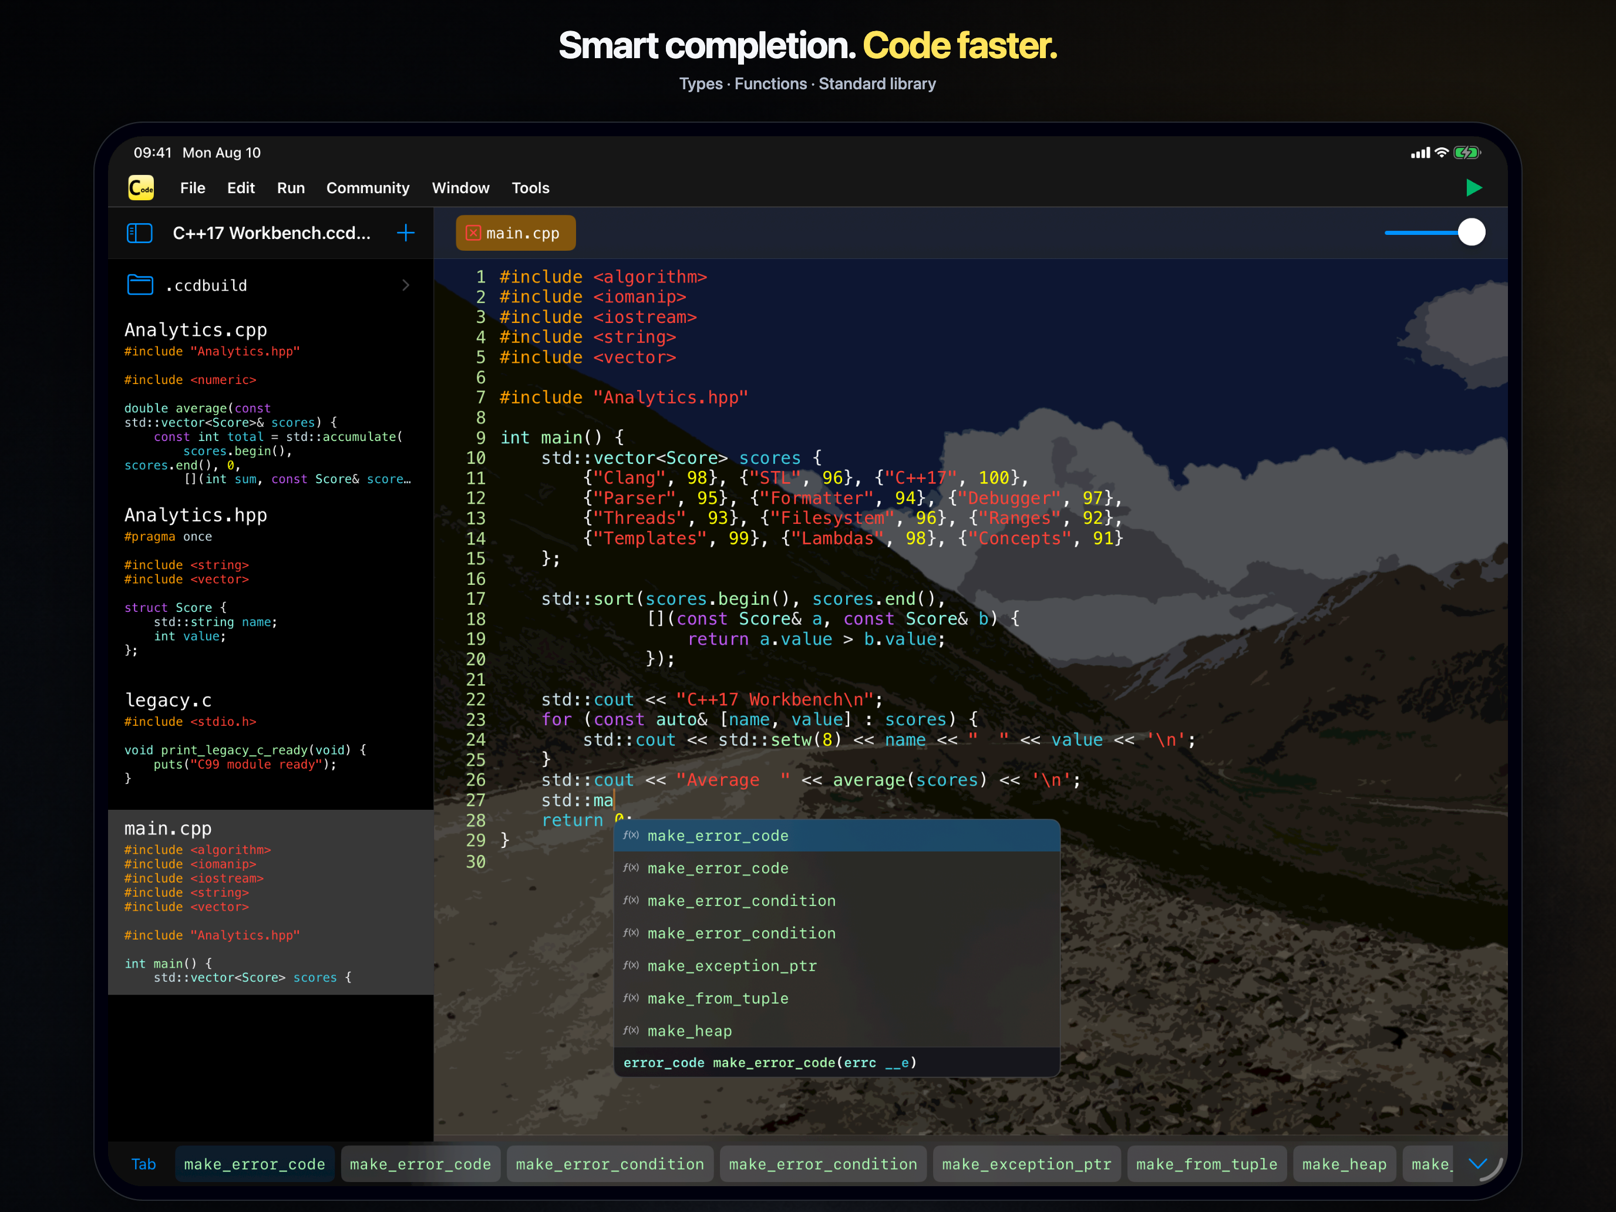Toggle the sidebar panel icon
This screenshot has height=1212, width=1616.
point(140,233)
